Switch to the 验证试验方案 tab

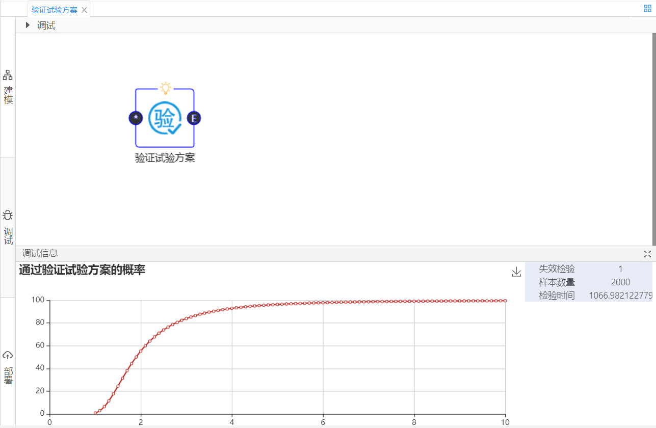tap(54, 10)
